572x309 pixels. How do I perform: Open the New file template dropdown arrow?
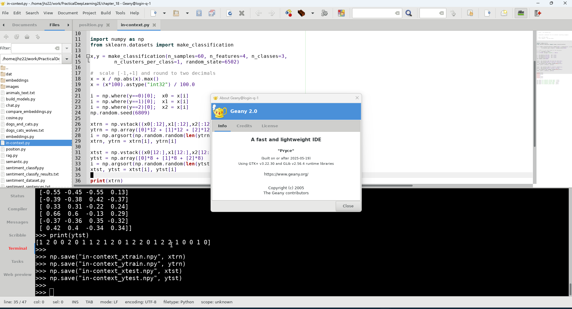click(164, 13)
